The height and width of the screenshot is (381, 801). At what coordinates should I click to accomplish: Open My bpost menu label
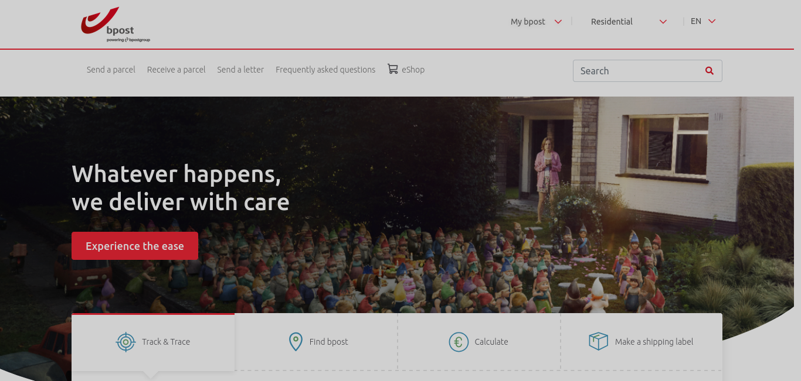(x=528, y=22)
